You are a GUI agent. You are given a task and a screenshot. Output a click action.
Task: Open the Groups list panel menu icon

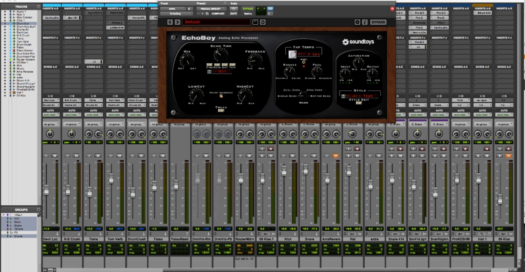[x=38, y=210]
